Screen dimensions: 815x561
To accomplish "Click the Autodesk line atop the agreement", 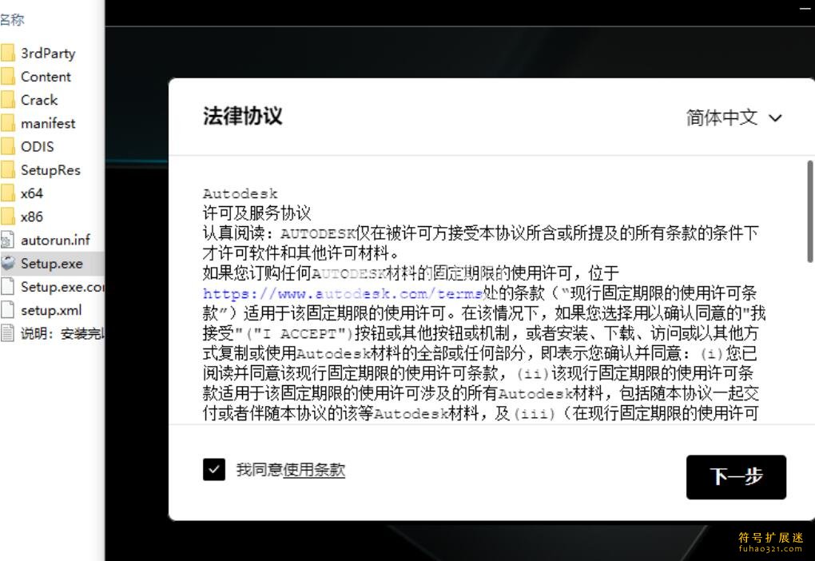I will coord(241,194).
